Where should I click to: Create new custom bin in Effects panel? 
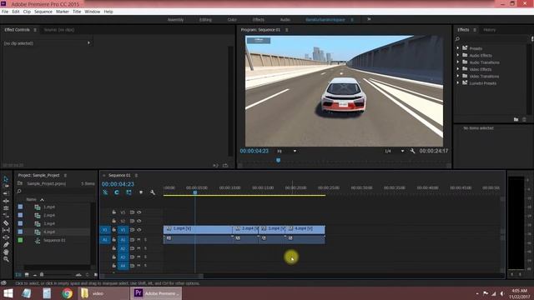[516, 119]
